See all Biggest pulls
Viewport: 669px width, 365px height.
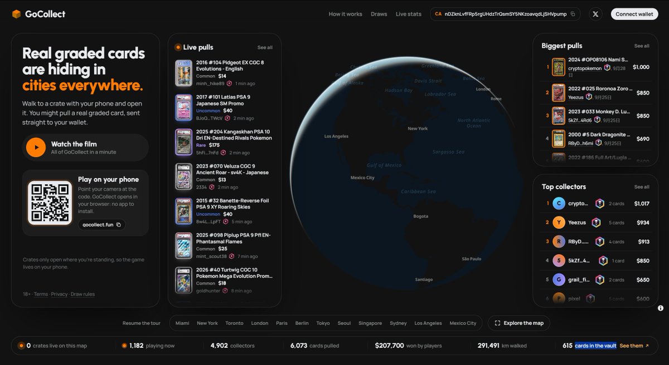tap(642, 46)
